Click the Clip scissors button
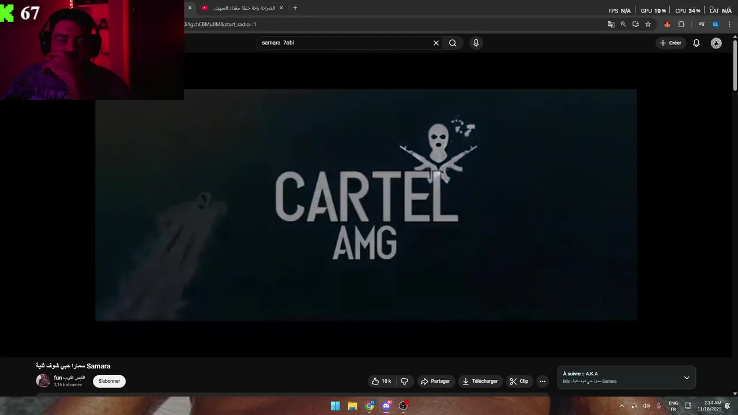Image resolution: width=738 pixels, height=415 pixels. click(519, 381)
